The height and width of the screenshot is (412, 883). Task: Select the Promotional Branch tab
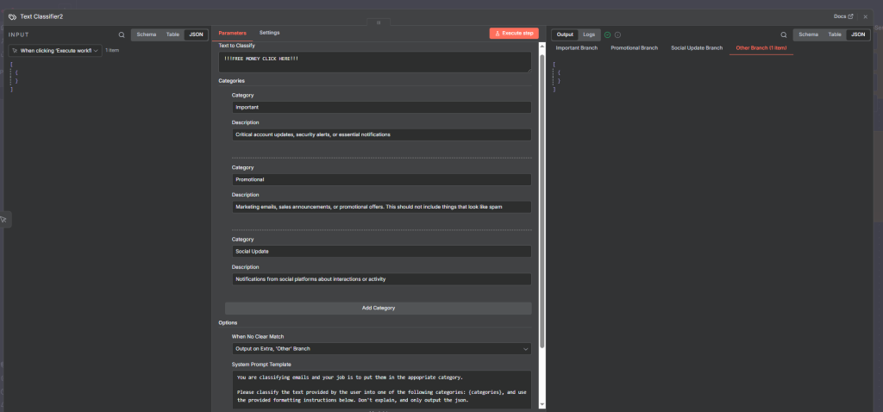click(635, 47)
